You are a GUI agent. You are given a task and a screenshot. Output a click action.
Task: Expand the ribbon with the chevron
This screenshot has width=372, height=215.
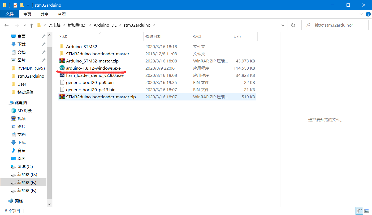[361, 14]
